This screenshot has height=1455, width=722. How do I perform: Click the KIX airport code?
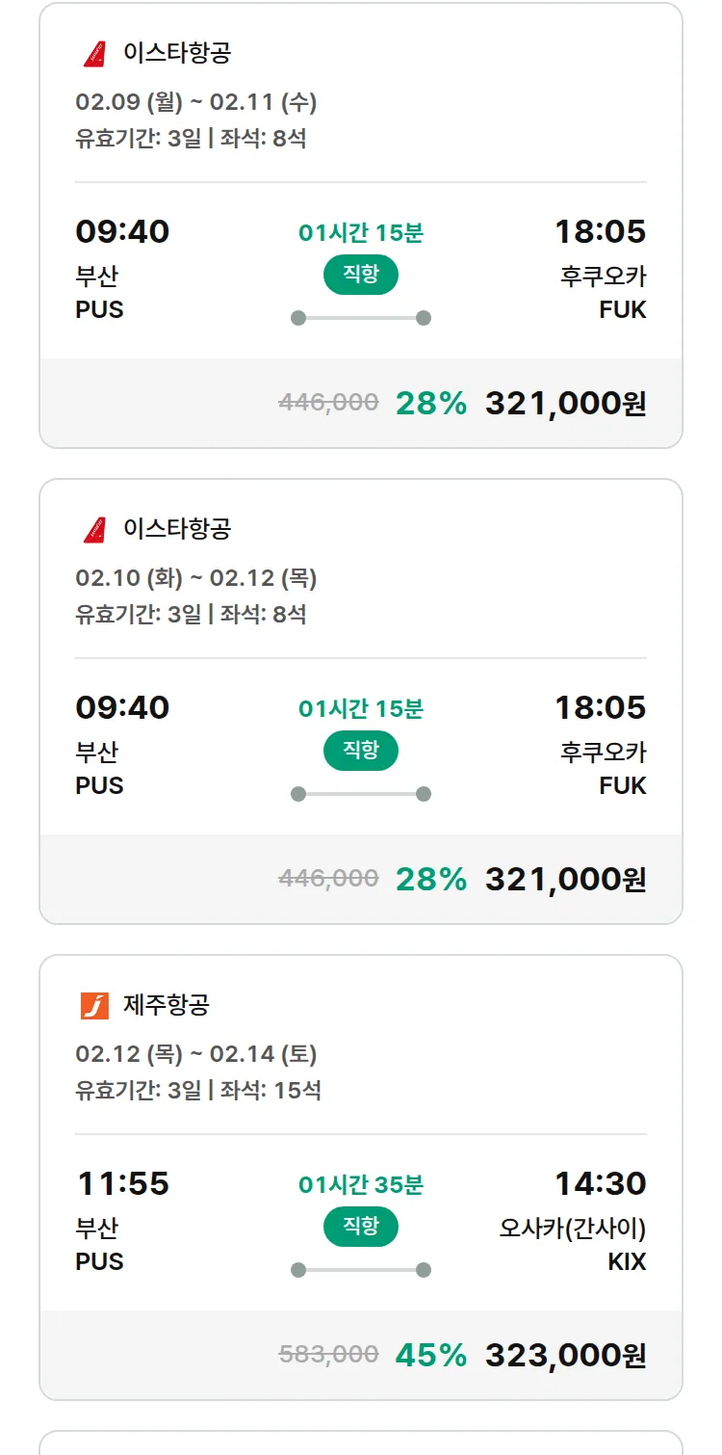point(627,1261)
